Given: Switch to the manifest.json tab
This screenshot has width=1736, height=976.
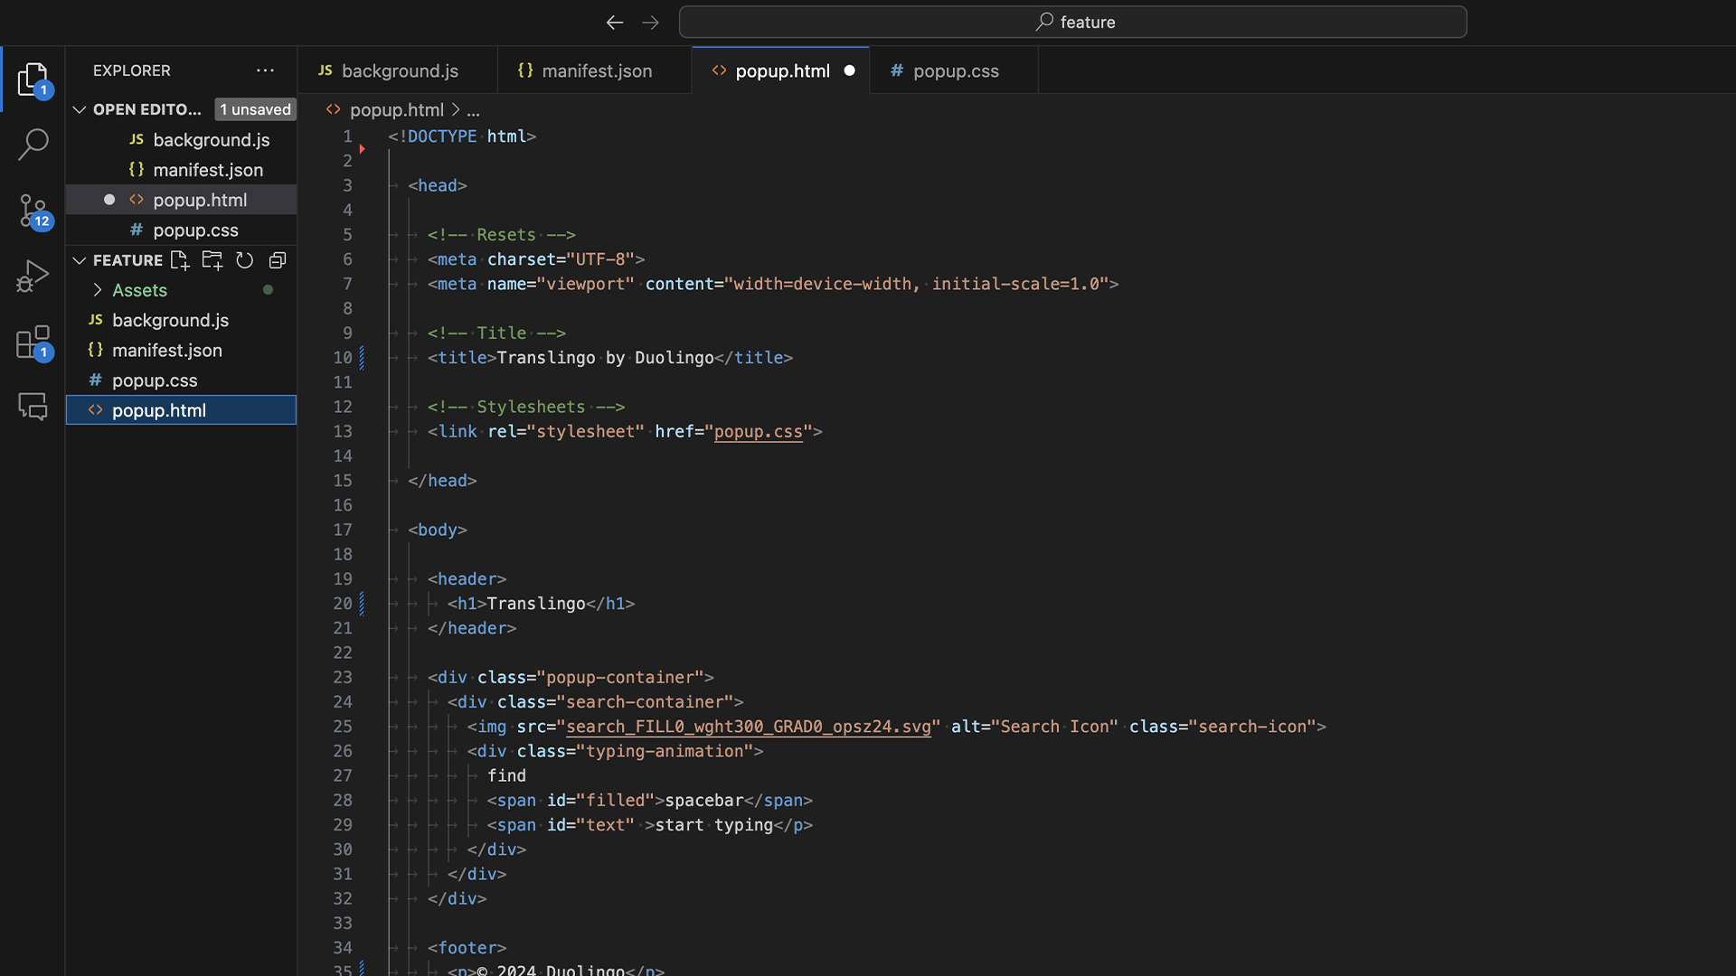Looking at the screenshot, I should (x=595, y=70).
